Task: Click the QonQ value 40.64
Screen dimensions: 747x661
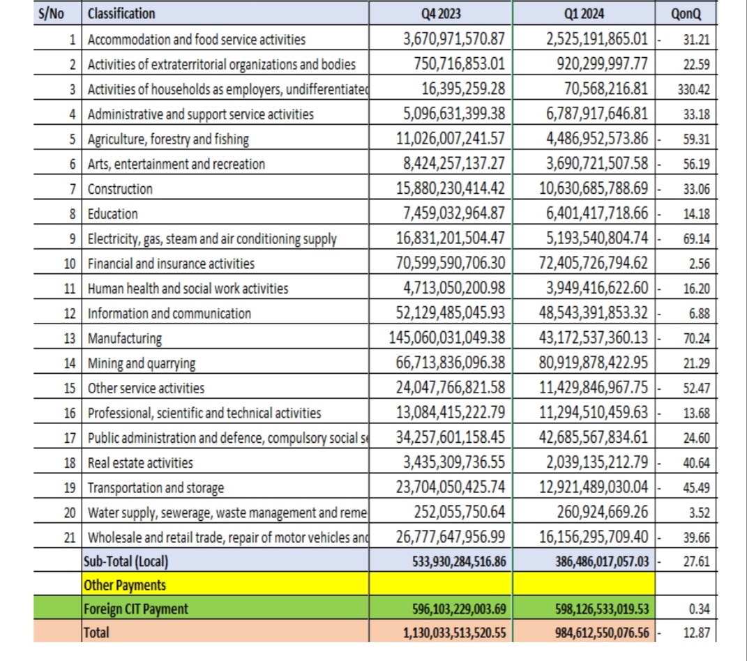Action: 696,462
